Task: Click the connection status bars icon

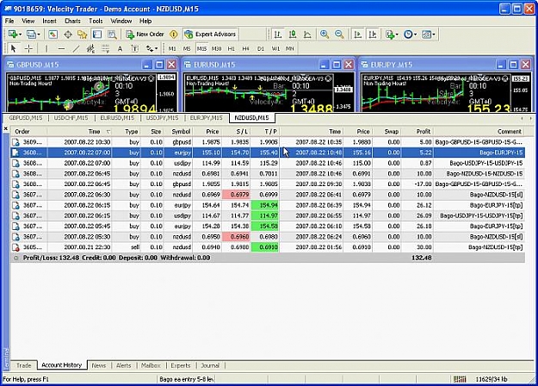Action: click(x=460, y=379)
